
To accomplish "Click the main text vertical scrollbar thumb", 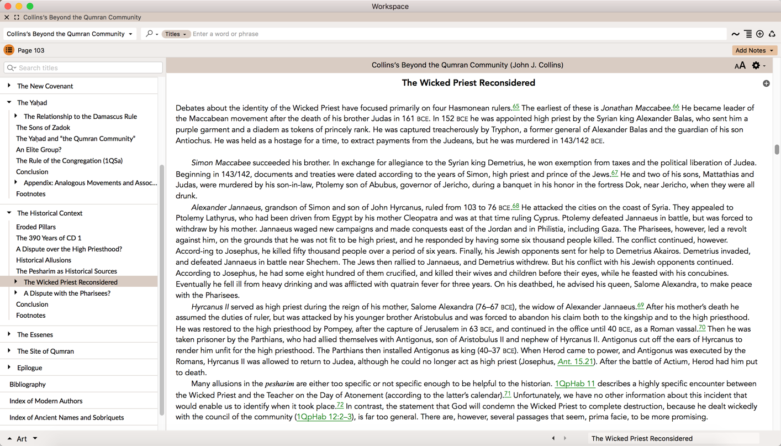I will point(777,150).
